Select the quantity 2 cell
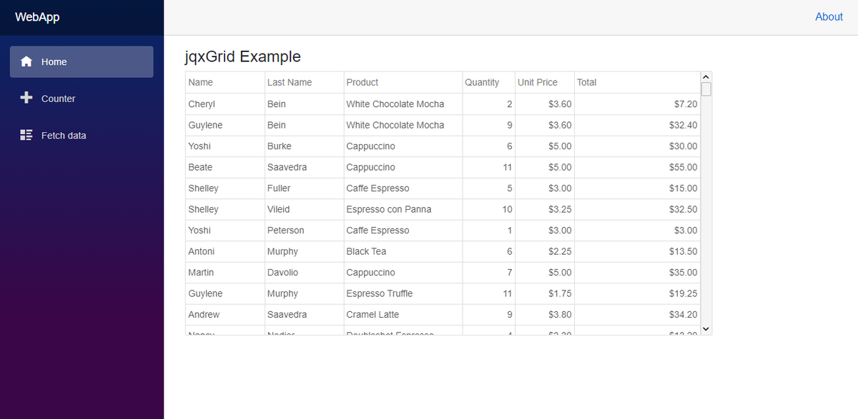Viewport: 858px width, 419px height. point(488,104)
